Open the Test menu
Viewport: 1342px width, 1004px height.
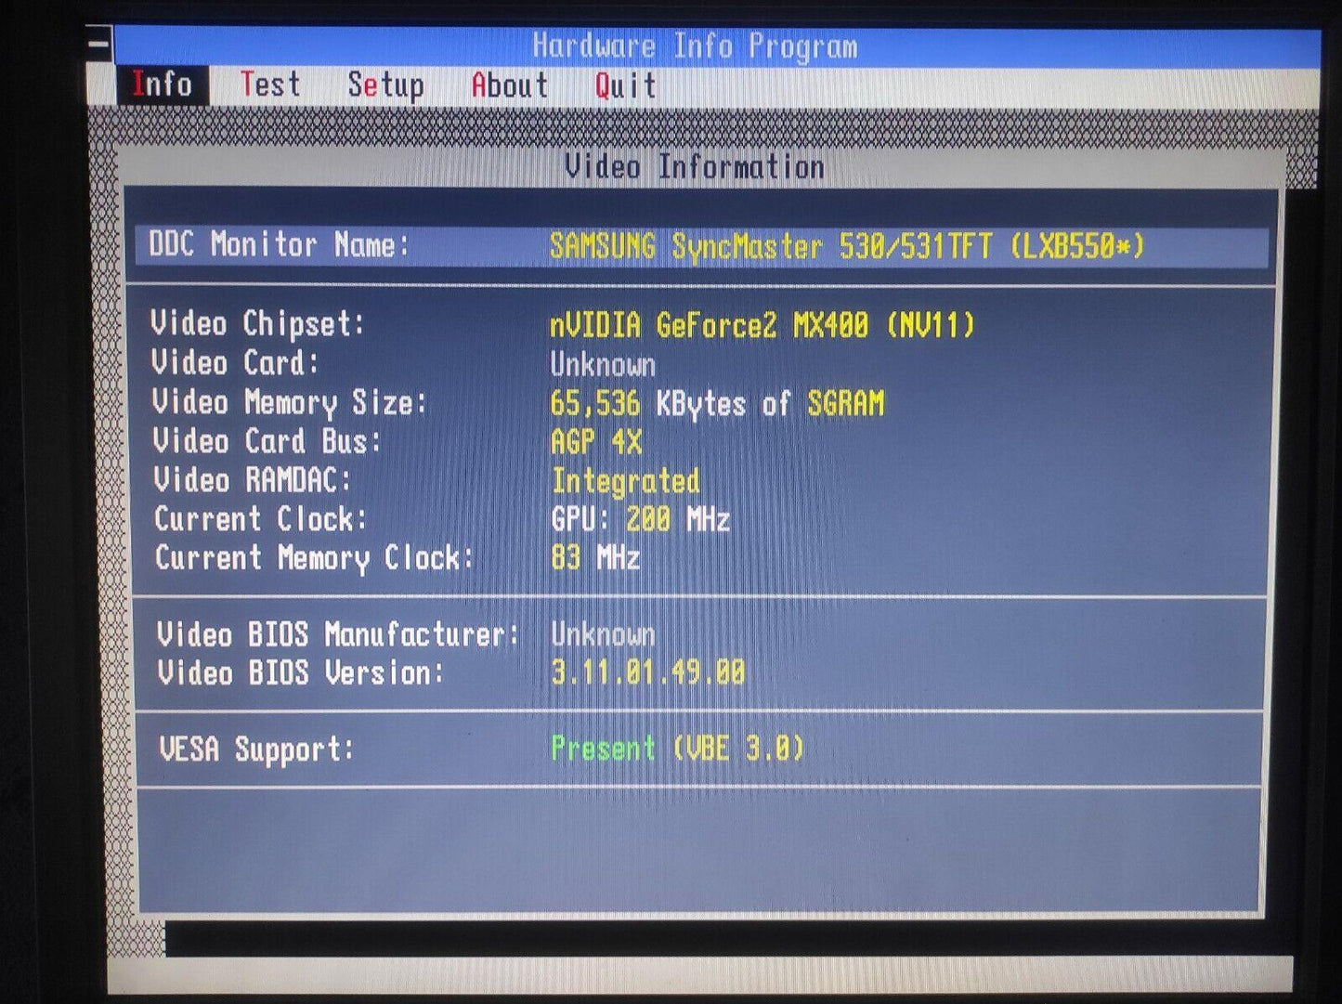[270, 85]
